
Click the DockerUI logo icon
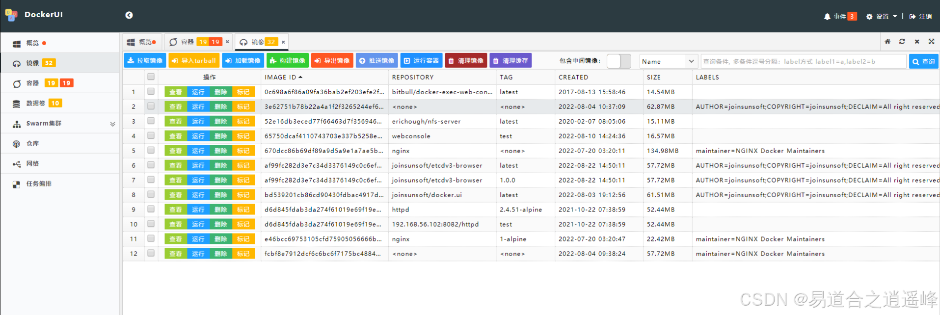[x=11, y=15]
